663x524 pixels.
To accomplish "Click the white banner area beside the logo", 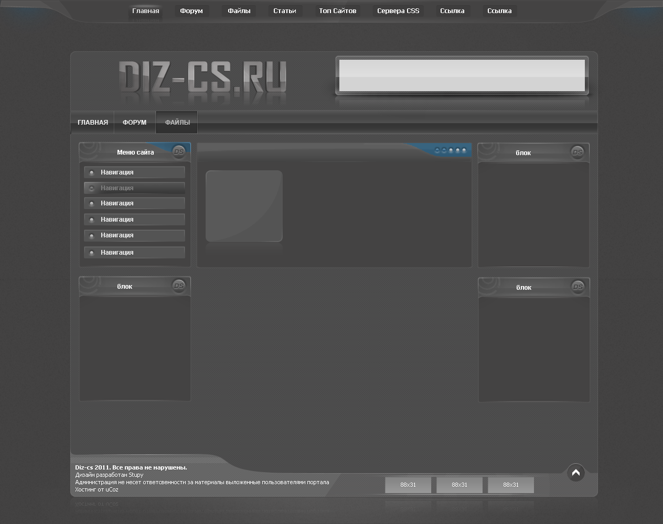I will (462, 75).
